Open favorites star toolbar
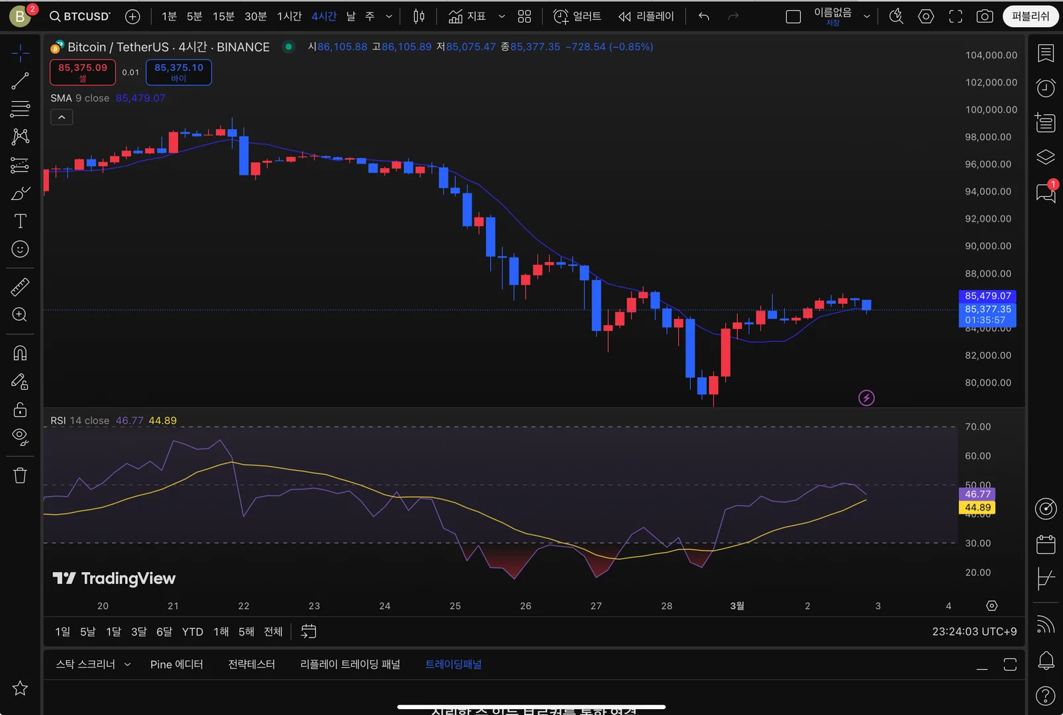 [x=20, y=689]
